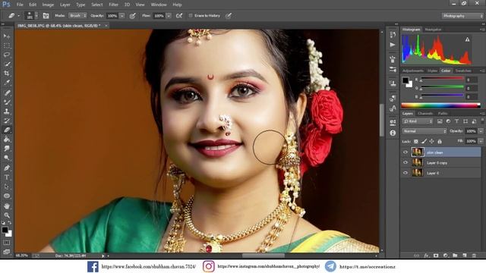Open the Normal blend mode dropdown
Screen dimensions: 486x273
pyautogui.click(x=424, y=131)
